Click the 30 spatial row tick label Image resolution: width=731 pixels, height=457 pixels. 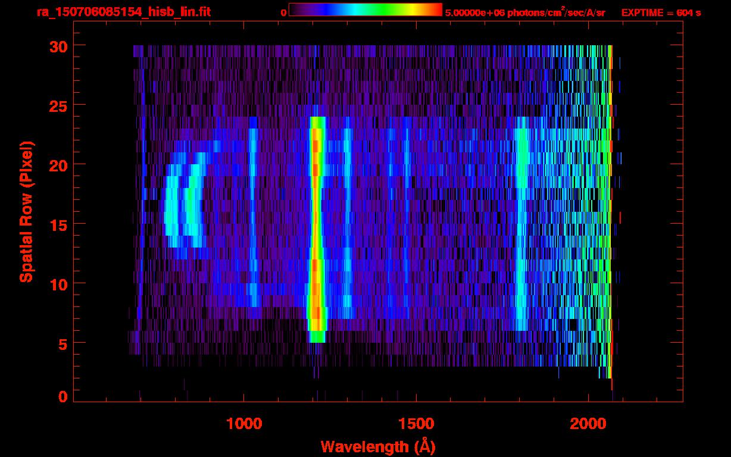click(58, 46)
